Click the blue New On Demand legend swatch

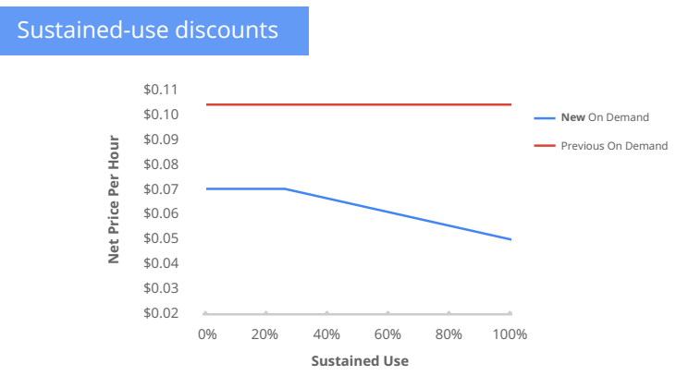point(544,118)
